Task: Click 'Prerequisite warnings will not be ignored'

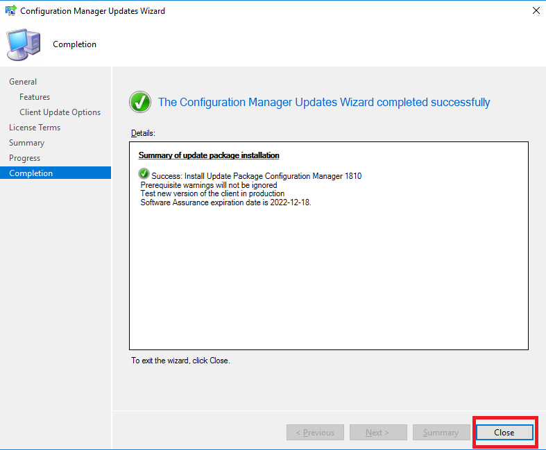Action: 209,185
